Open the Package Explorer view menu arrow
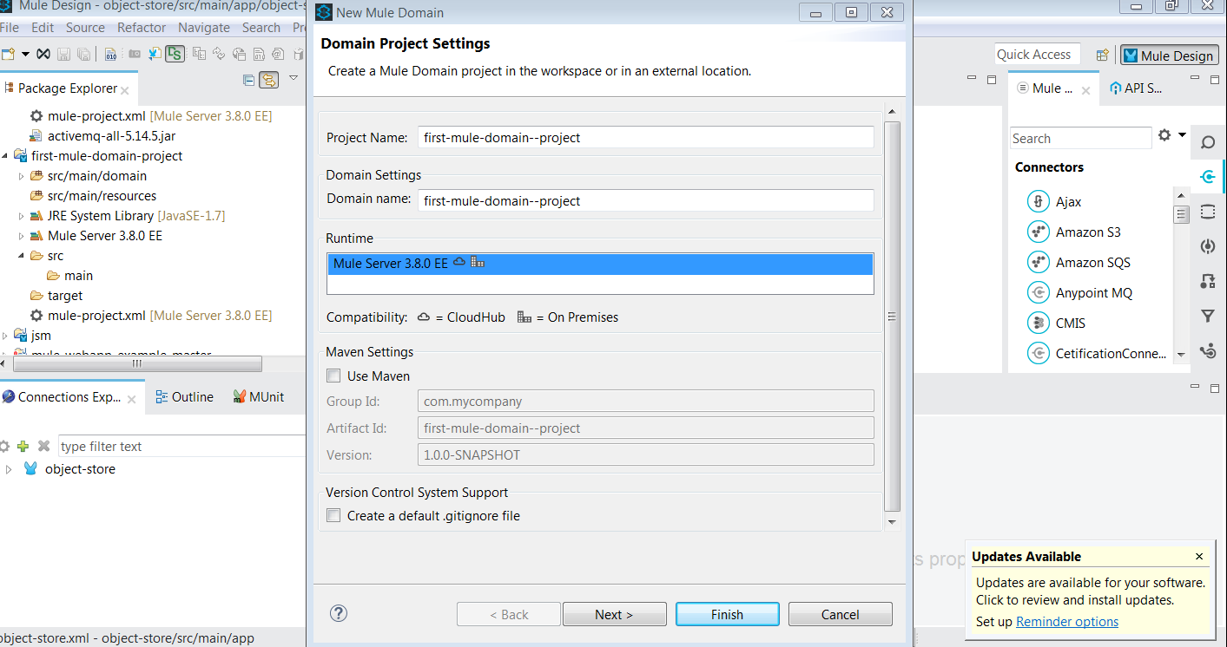This screenshot has height=647, width=1227. [294, 78]
